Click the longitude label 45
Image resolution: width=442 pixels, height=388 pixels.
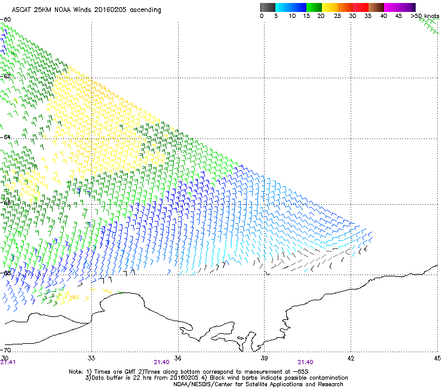[437, 358]
